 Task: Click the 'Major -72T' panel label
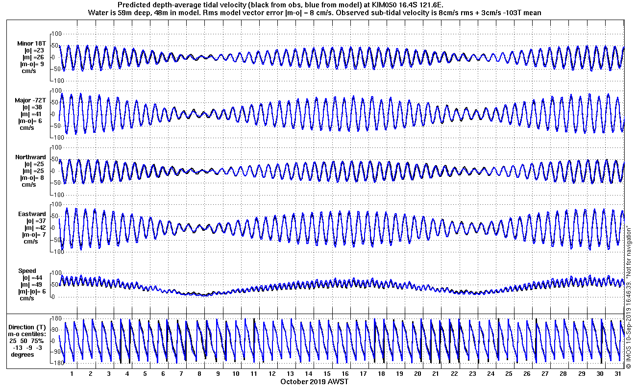30,100
